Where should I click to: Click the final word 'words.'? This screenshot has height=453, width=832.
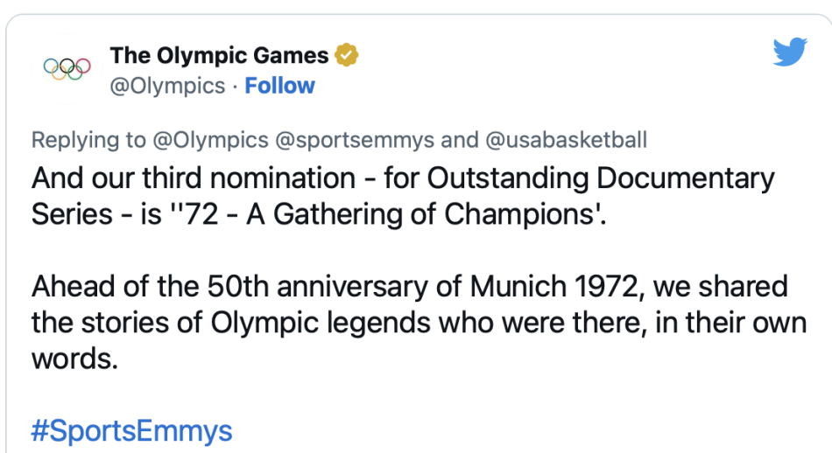(x=74, y=358)
